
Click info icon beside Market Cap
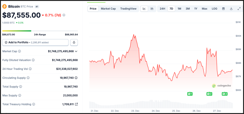tap(19, 51)
